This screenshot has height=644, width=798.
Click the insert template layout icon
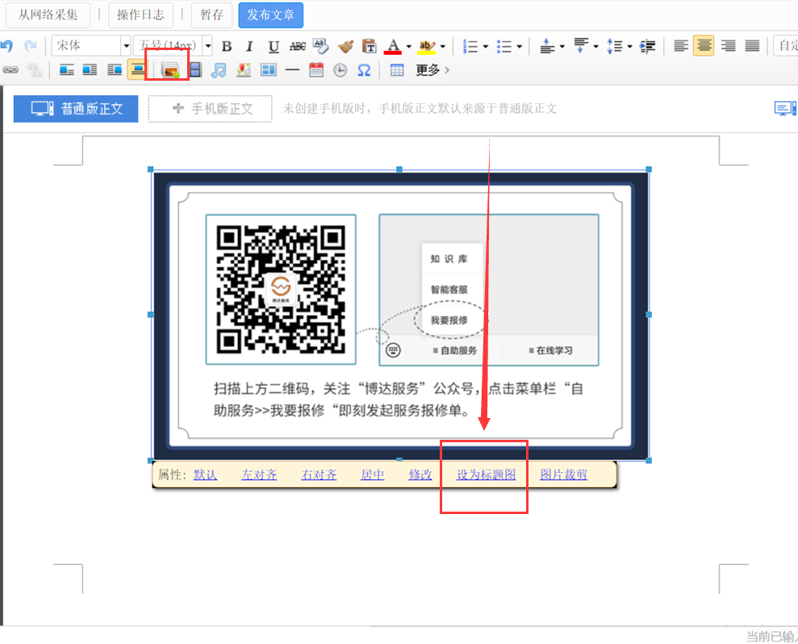pyautogui.click(x=268, y=70)
